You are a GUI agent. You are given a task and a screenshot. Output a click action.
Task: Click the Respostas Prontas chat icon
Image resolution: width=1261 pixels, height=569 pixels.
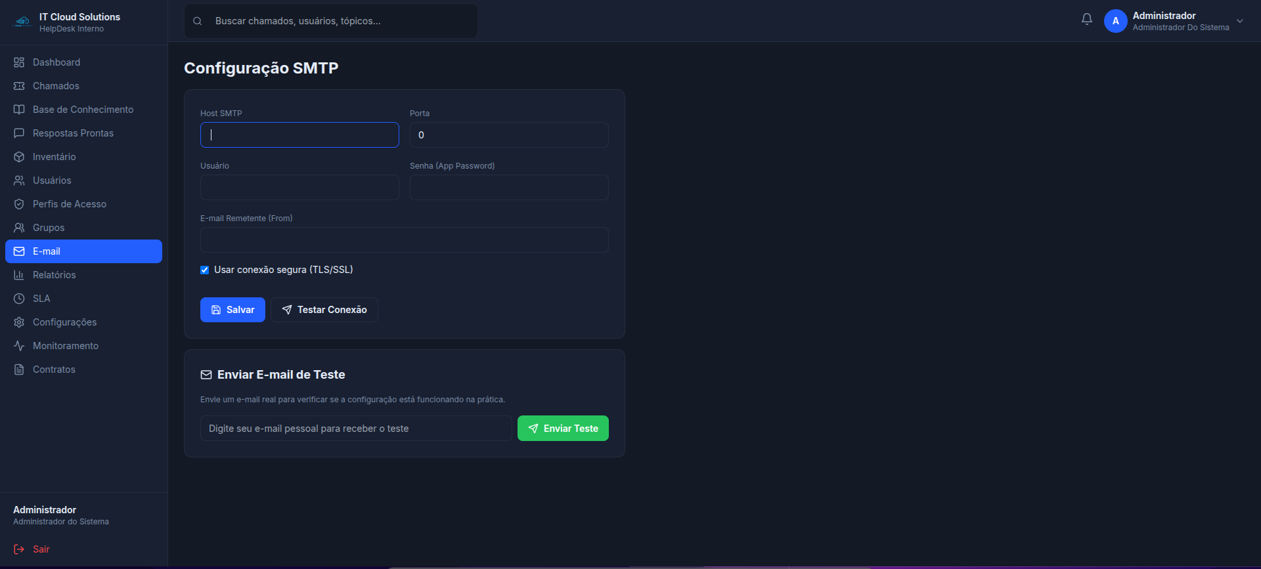tap(19, 133)
